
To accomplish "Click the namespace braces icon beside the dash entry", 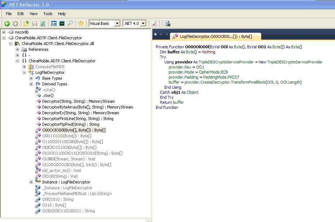I will click(x=24, y=55).
